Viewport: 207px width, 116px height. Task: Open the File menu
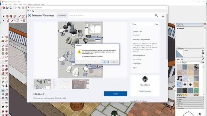(3, 5)
